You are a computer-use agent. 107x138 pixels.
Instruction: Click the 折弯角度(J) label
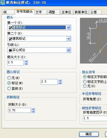[93, 99]
